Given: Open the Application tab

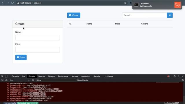Looking at the screenshot, I should coord(86,76).
